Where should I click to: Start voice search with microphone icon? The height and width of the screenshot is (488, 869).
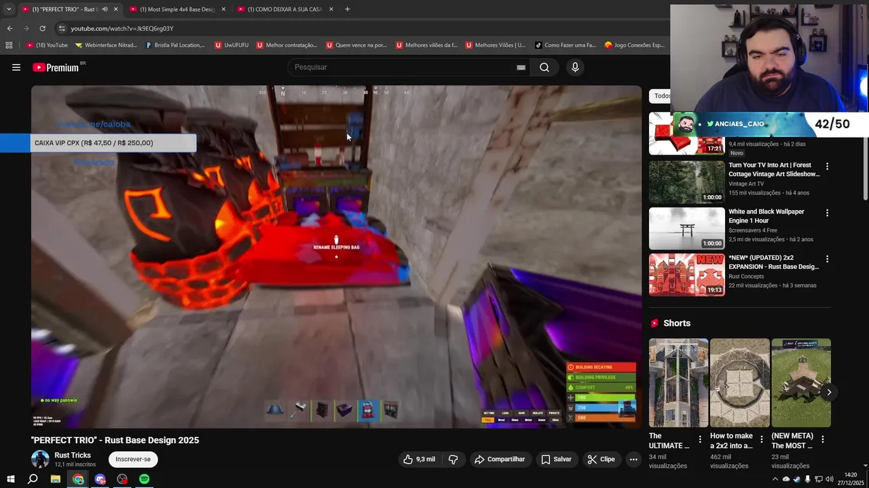coord(575,67)
